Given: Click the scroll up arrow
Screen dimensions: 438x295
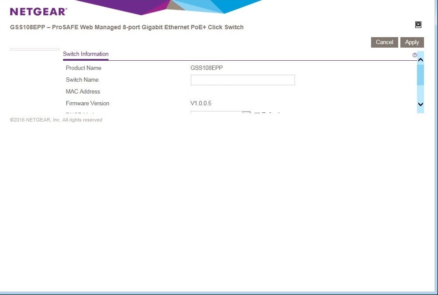Looking at the screenshot, I should pyautogui.click(x=420, y=60).
